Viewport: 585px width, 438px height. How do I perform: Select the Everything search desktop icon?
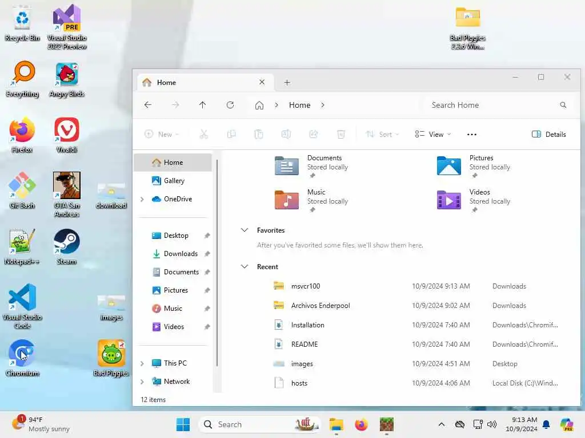coord(22,80)
